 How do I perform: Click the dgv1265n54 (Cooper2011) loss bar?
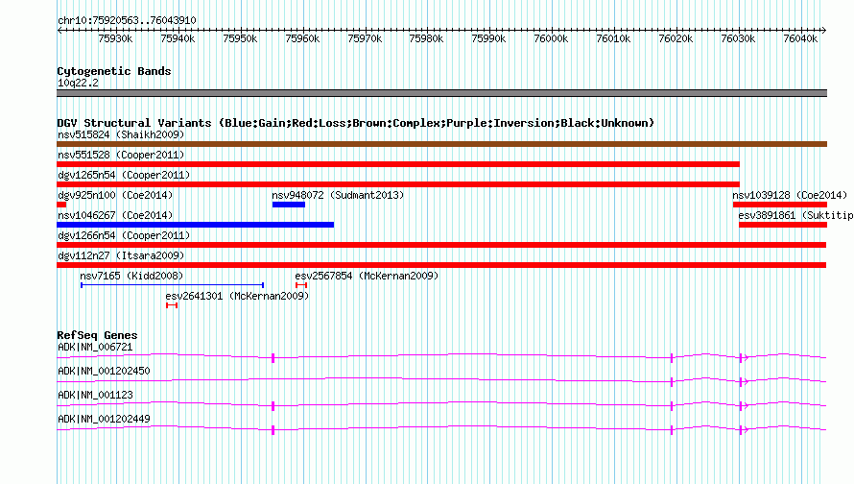tap(398, 184)
